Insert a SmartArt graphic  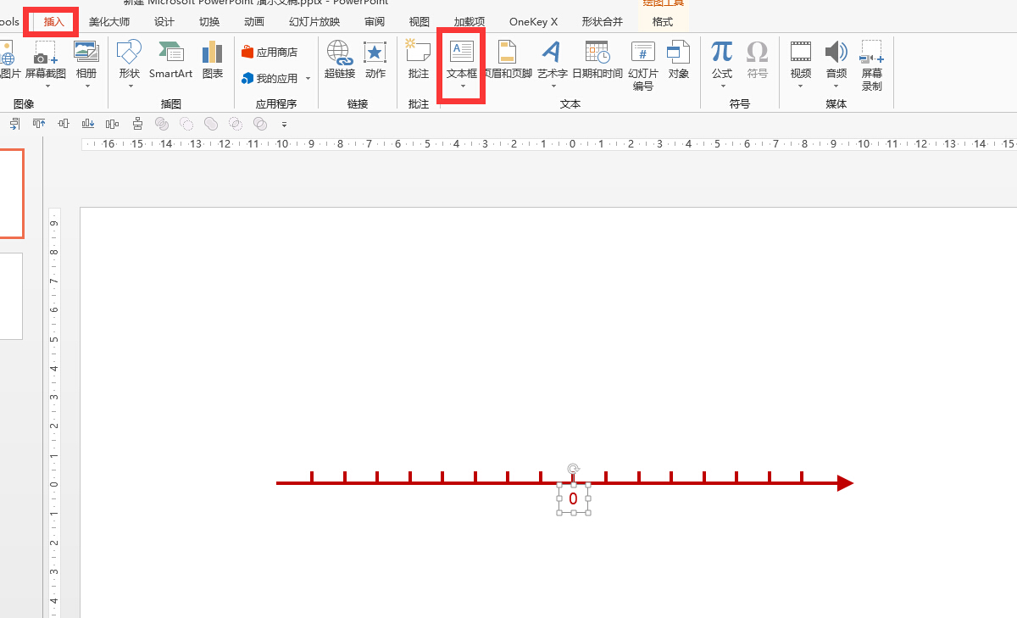(170, 59)
